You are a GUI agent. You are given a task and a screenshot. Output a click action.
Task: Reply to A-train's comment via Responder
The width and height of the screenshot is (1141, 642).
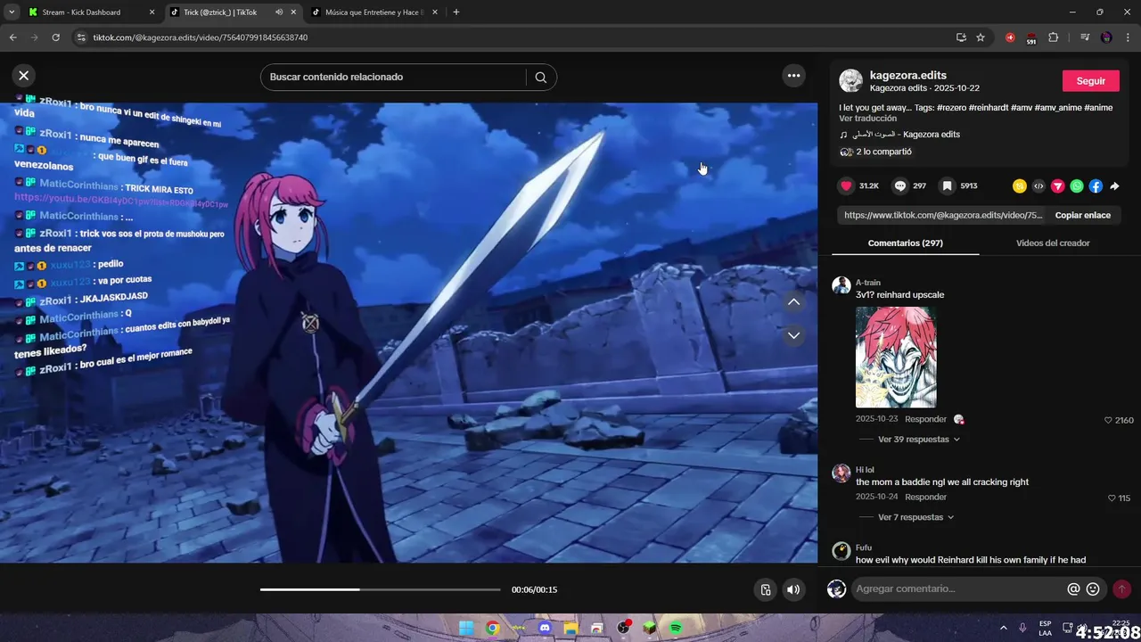click(x=925, y=419)
